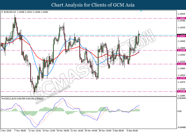
Task: Select the 1.14862 price level label
Action: point(181,18)
